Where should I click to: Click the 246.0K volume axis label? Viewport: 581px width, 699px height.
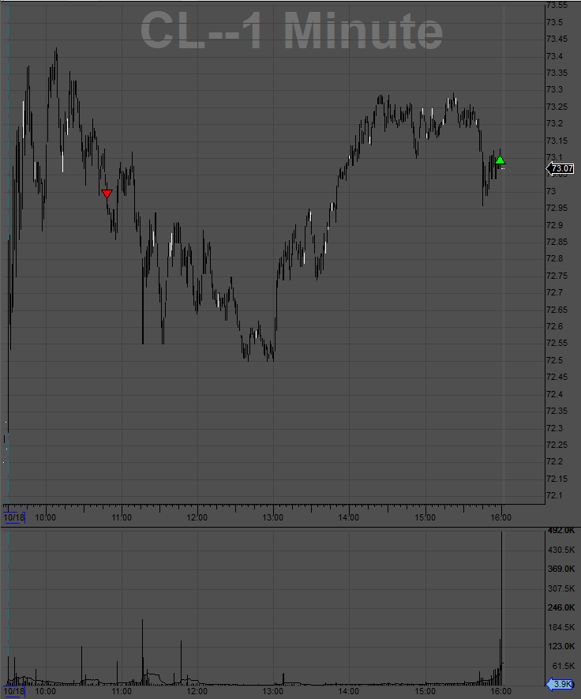click(x=561, y=607)
